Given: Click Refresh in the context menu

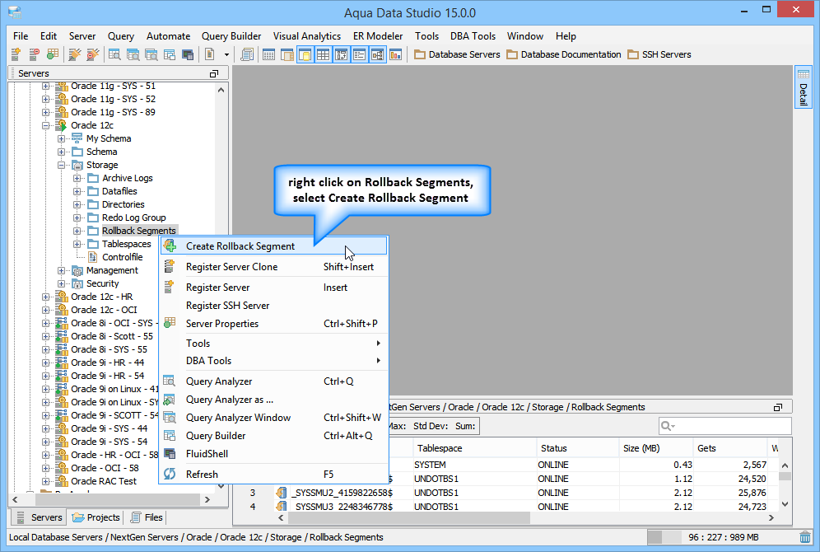Looking at the screenshot, I should 273,474.
